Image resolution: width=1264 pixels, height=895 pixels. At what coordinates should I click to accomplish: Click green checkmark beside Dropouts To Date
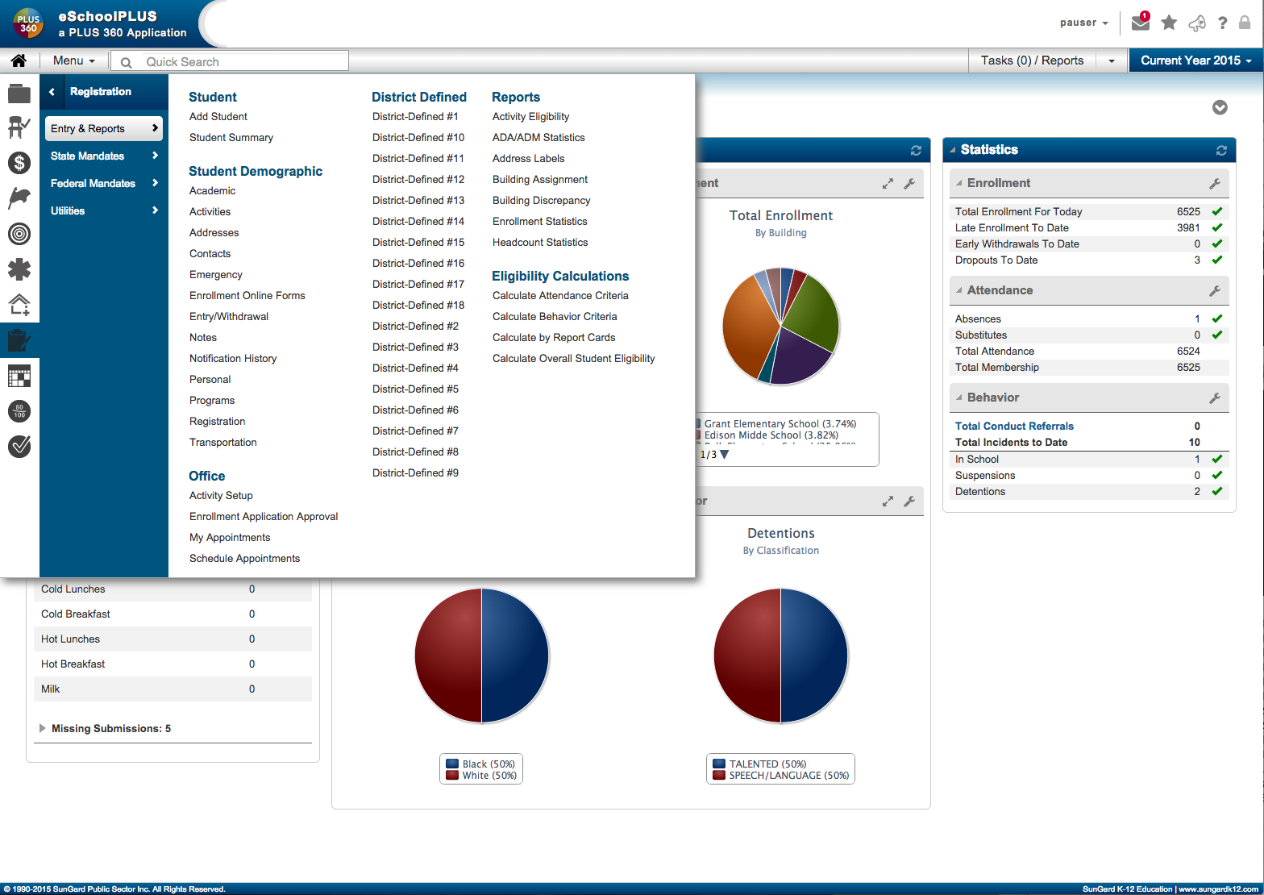point(1217,260)
